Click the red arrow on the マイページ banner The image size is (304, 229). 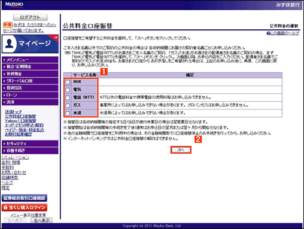point(55,38)
